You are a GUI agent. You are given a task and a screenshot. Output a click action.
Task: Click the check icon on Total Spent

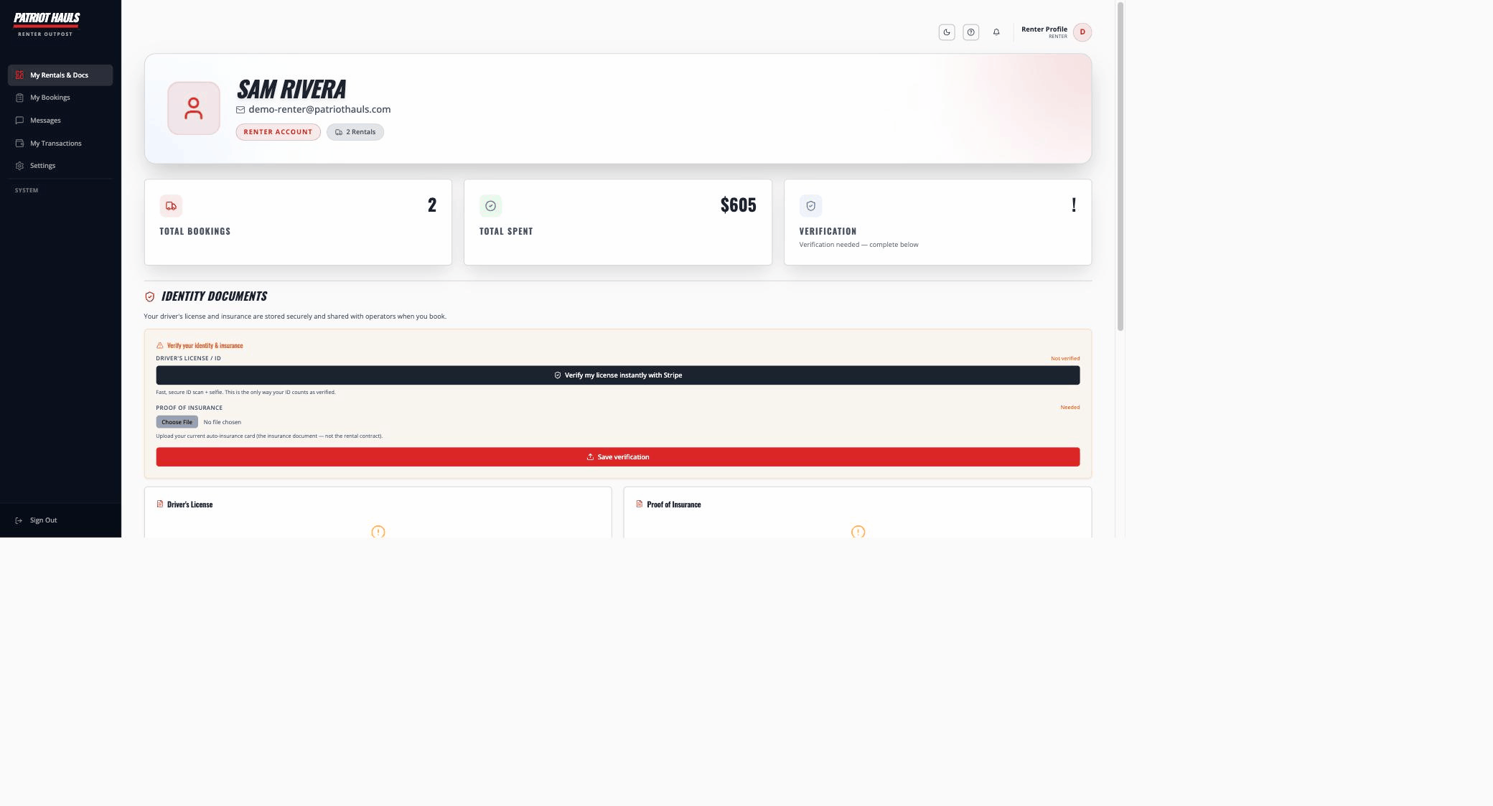[490, 206]
